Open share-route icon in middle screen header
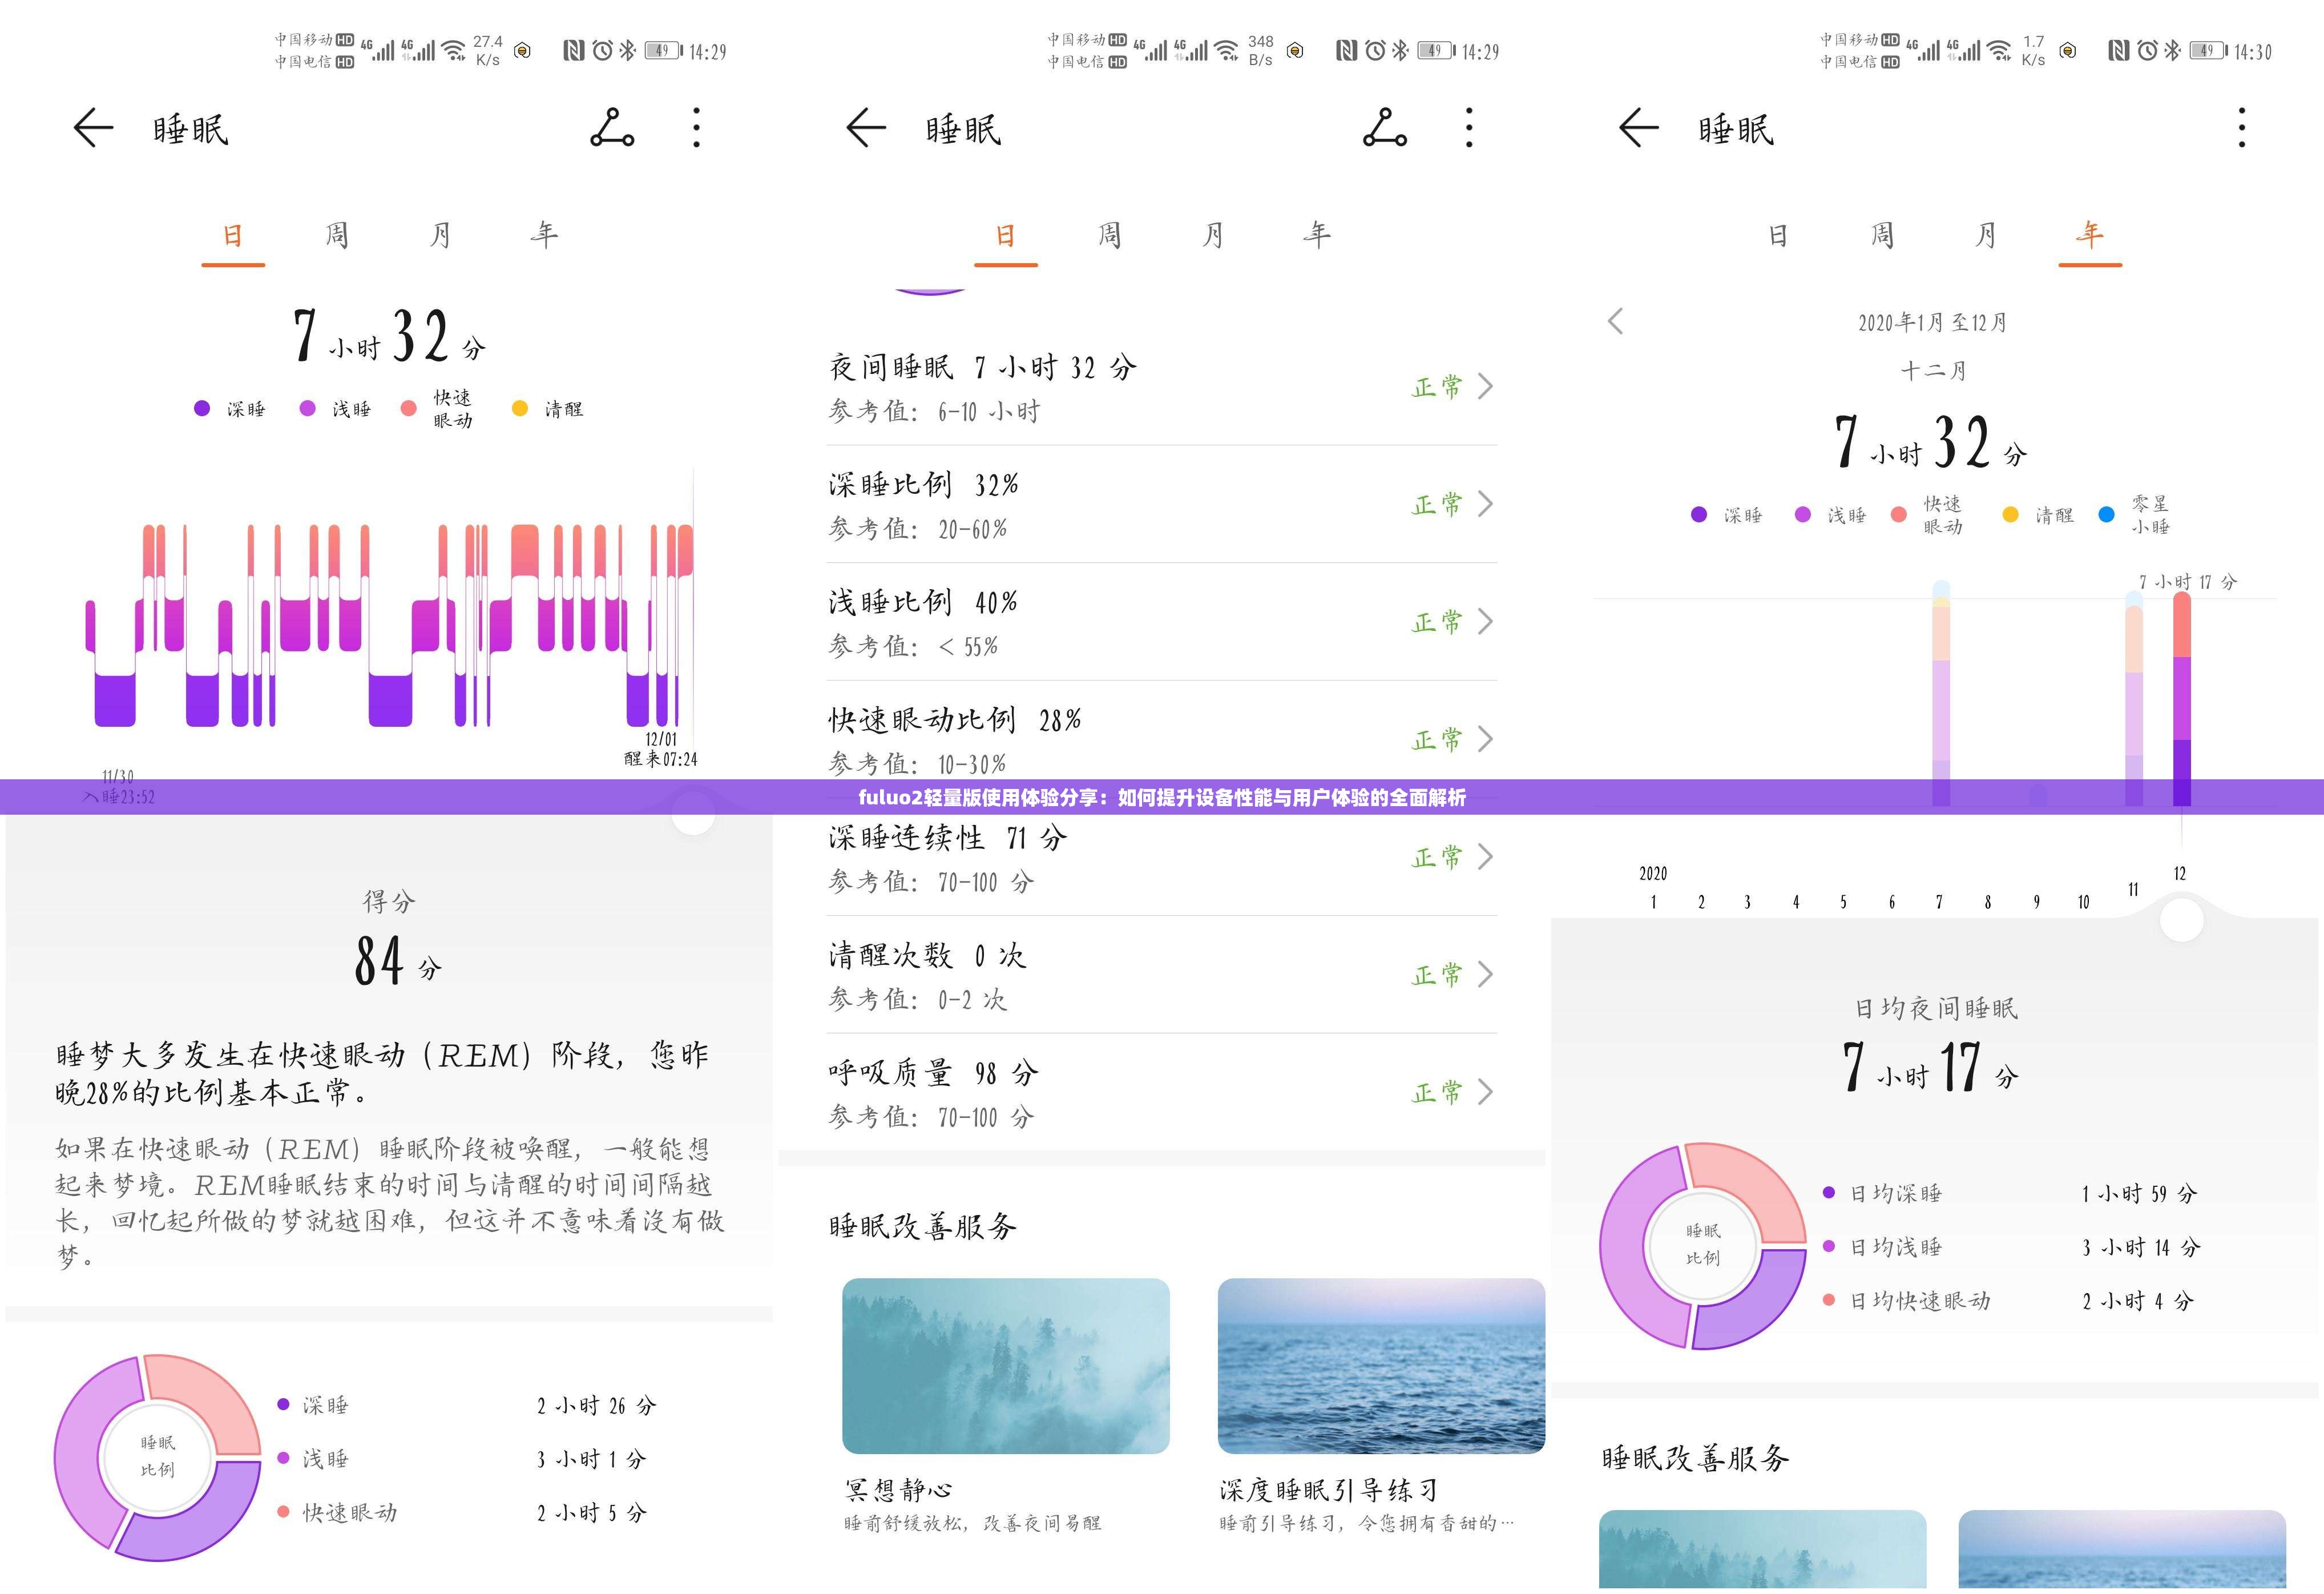 (1385, 128)
